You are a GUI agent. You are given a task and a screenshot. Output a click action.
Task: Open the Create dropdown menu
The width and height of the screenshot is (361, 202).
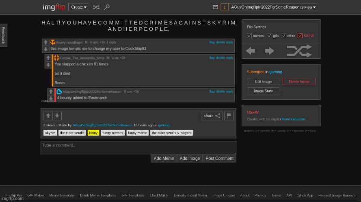point(79,7)
